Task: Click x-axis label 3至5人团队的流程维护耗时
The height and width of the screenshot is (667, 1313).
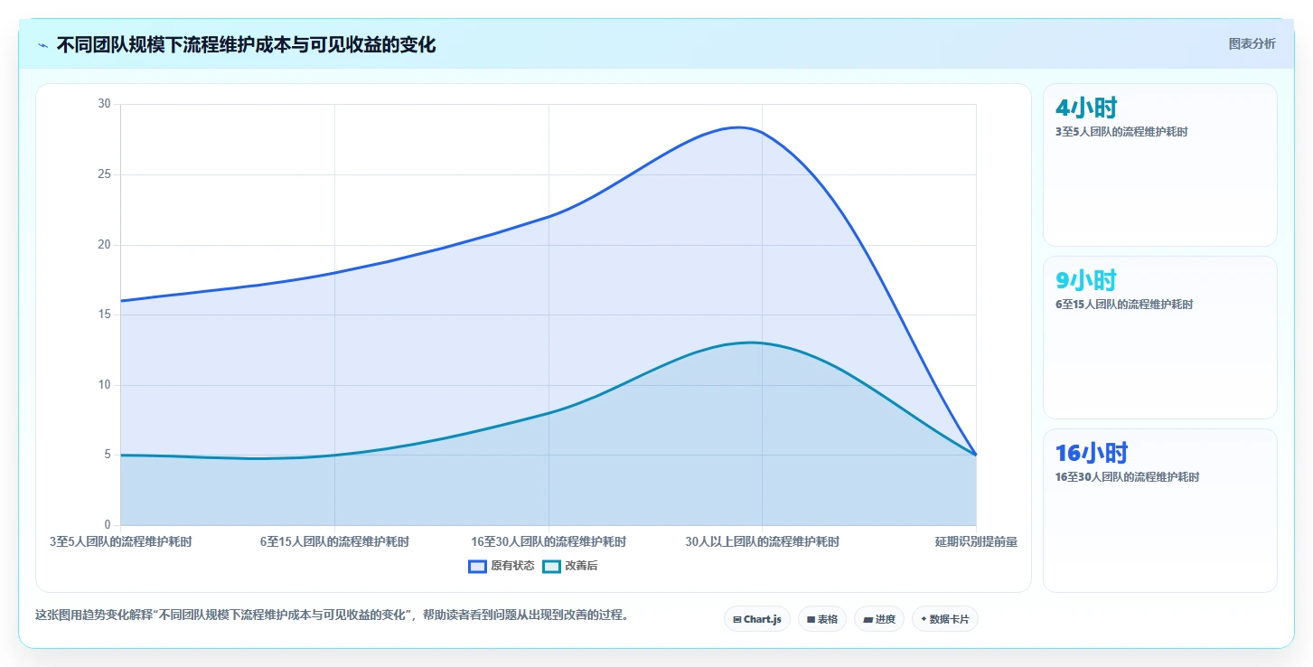Action: [x=120, y=541]
